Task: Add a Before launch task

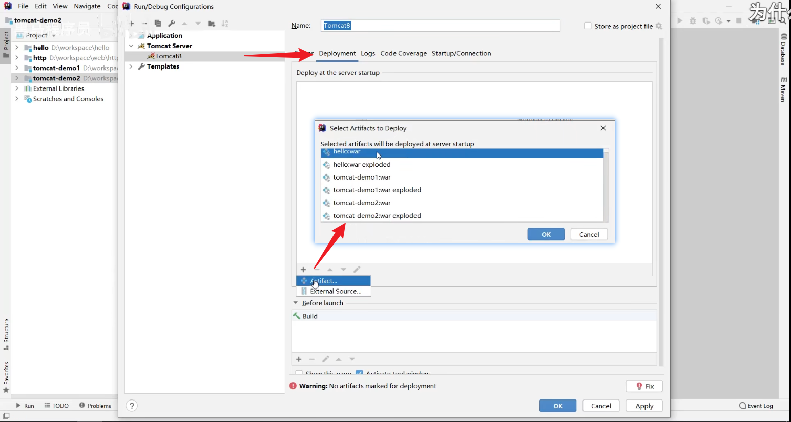Action: tap(299, 359)
